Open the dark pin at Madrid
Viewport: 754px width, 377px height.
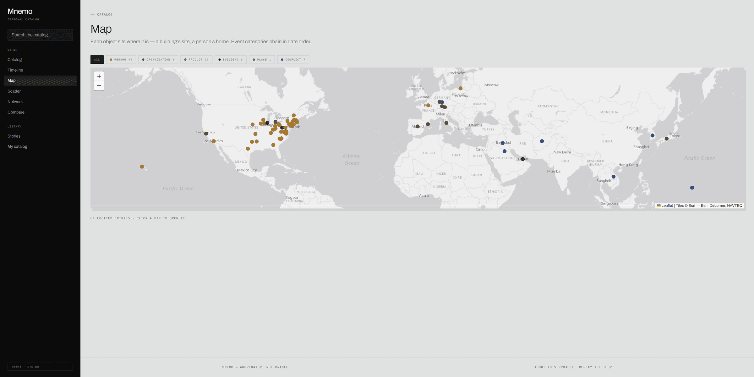(x=418, y=127)
